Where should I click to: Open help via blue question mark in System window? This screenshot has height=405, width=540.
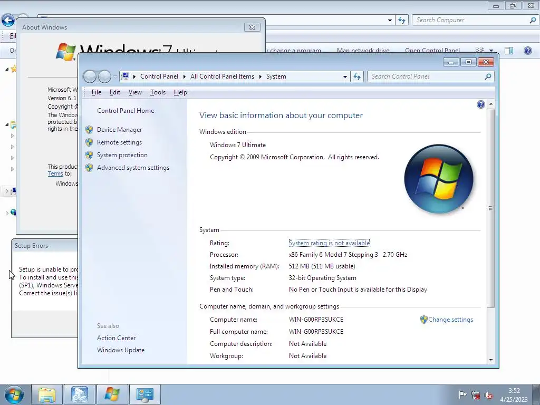point(481,104)
